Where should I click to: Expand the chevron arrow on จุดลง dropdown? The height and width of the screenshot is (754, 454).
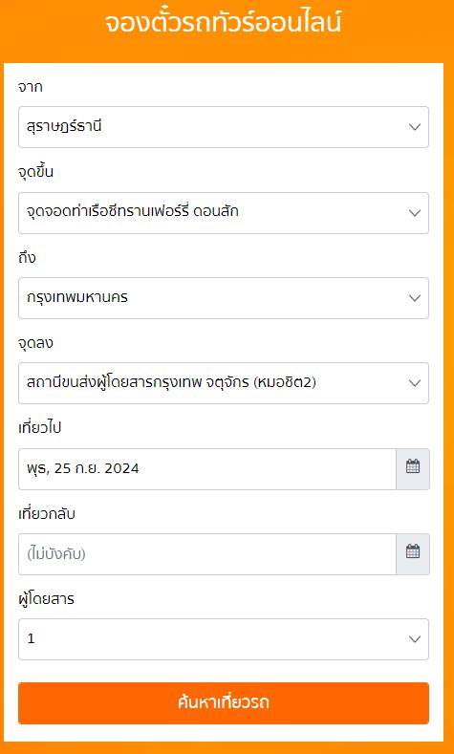click(x=415, y=383)
